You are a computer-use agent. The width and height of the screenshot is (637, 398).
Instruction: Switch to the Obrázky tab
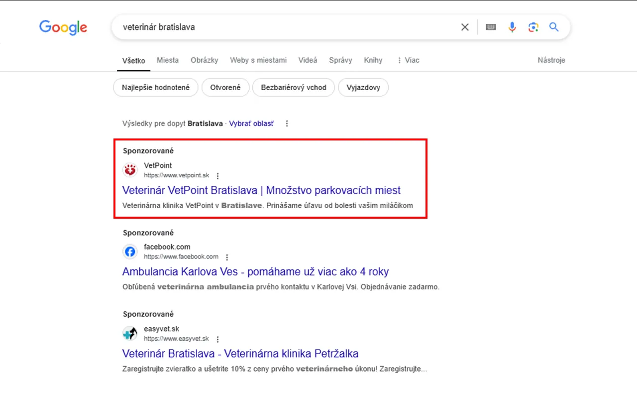(x=205, y=60)
